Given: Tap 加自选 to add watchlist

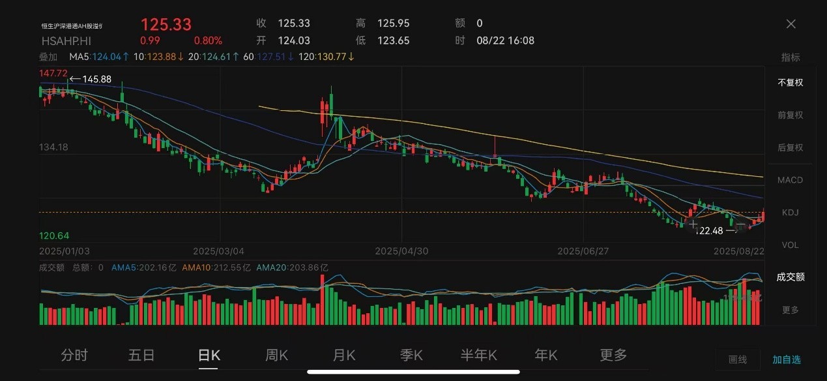Looking at the screenshot, I should click(x=787, y=359).
